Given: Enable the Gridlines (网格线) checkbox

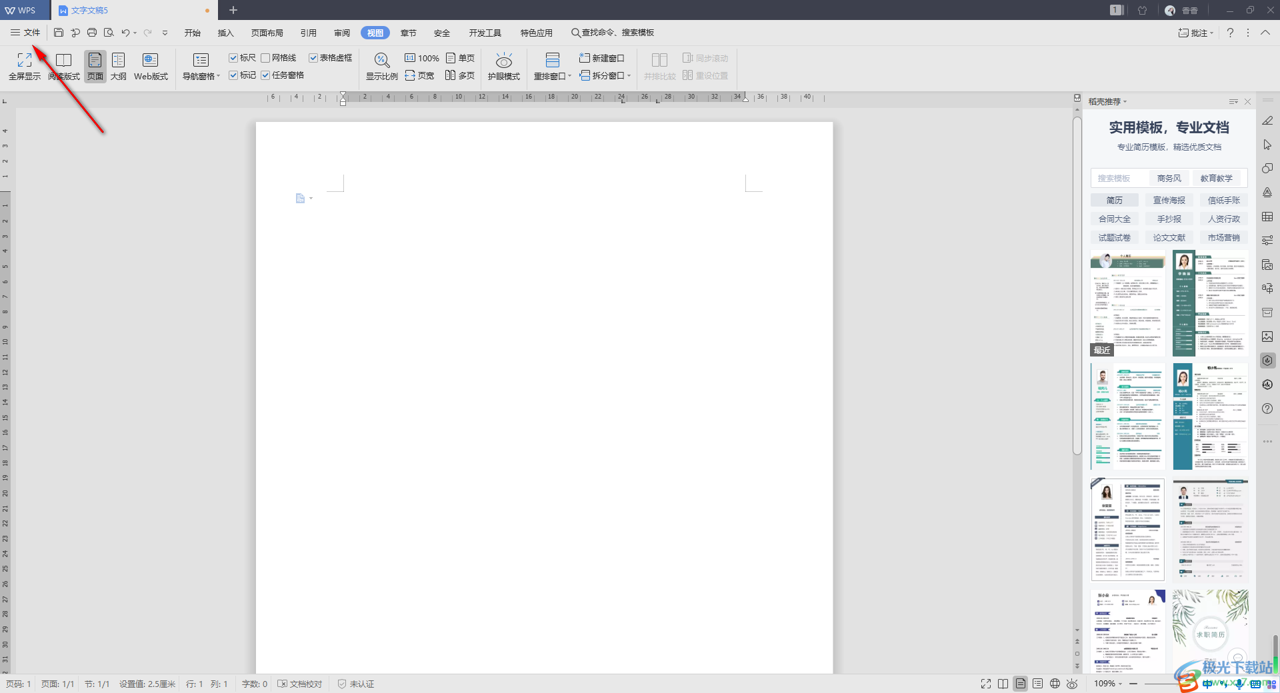Looking at the screenshot, I should (x=265, y=58).
